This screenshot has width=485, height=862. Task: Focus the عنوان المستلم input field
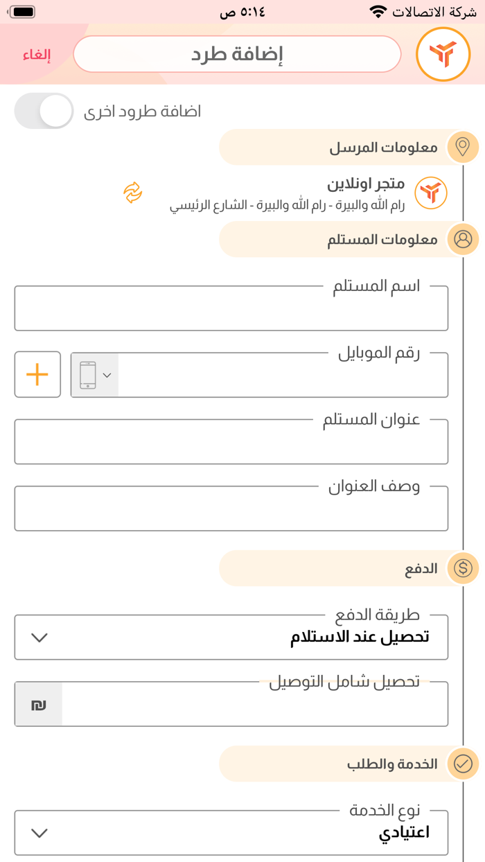231,443
